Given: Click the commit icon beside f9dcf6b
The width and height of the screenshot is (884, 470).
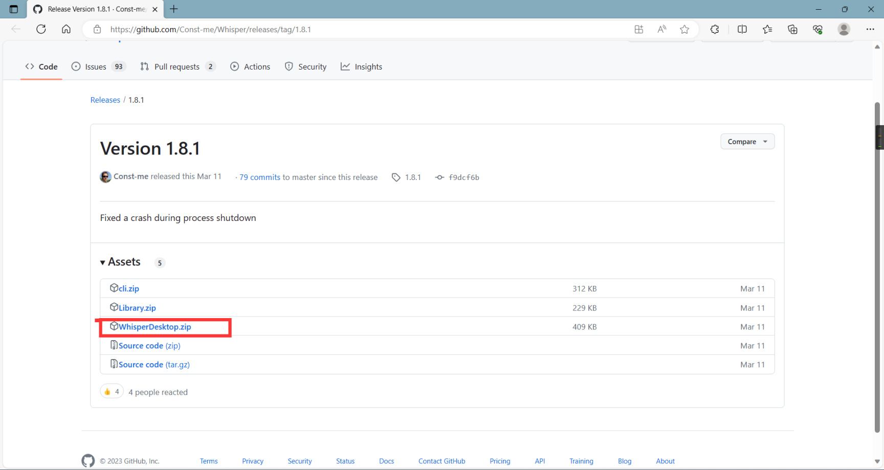Looking at the screenshot, I should click(x=439, y=177).
